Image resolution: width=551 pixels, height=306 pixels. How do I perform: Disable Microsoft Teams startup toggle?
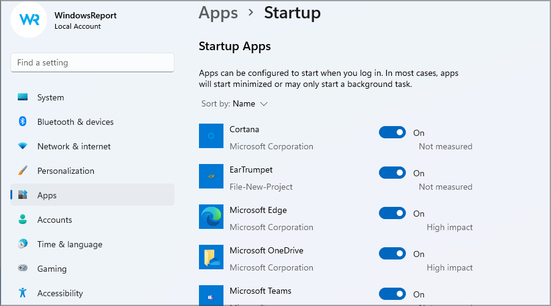pos(392,294)
